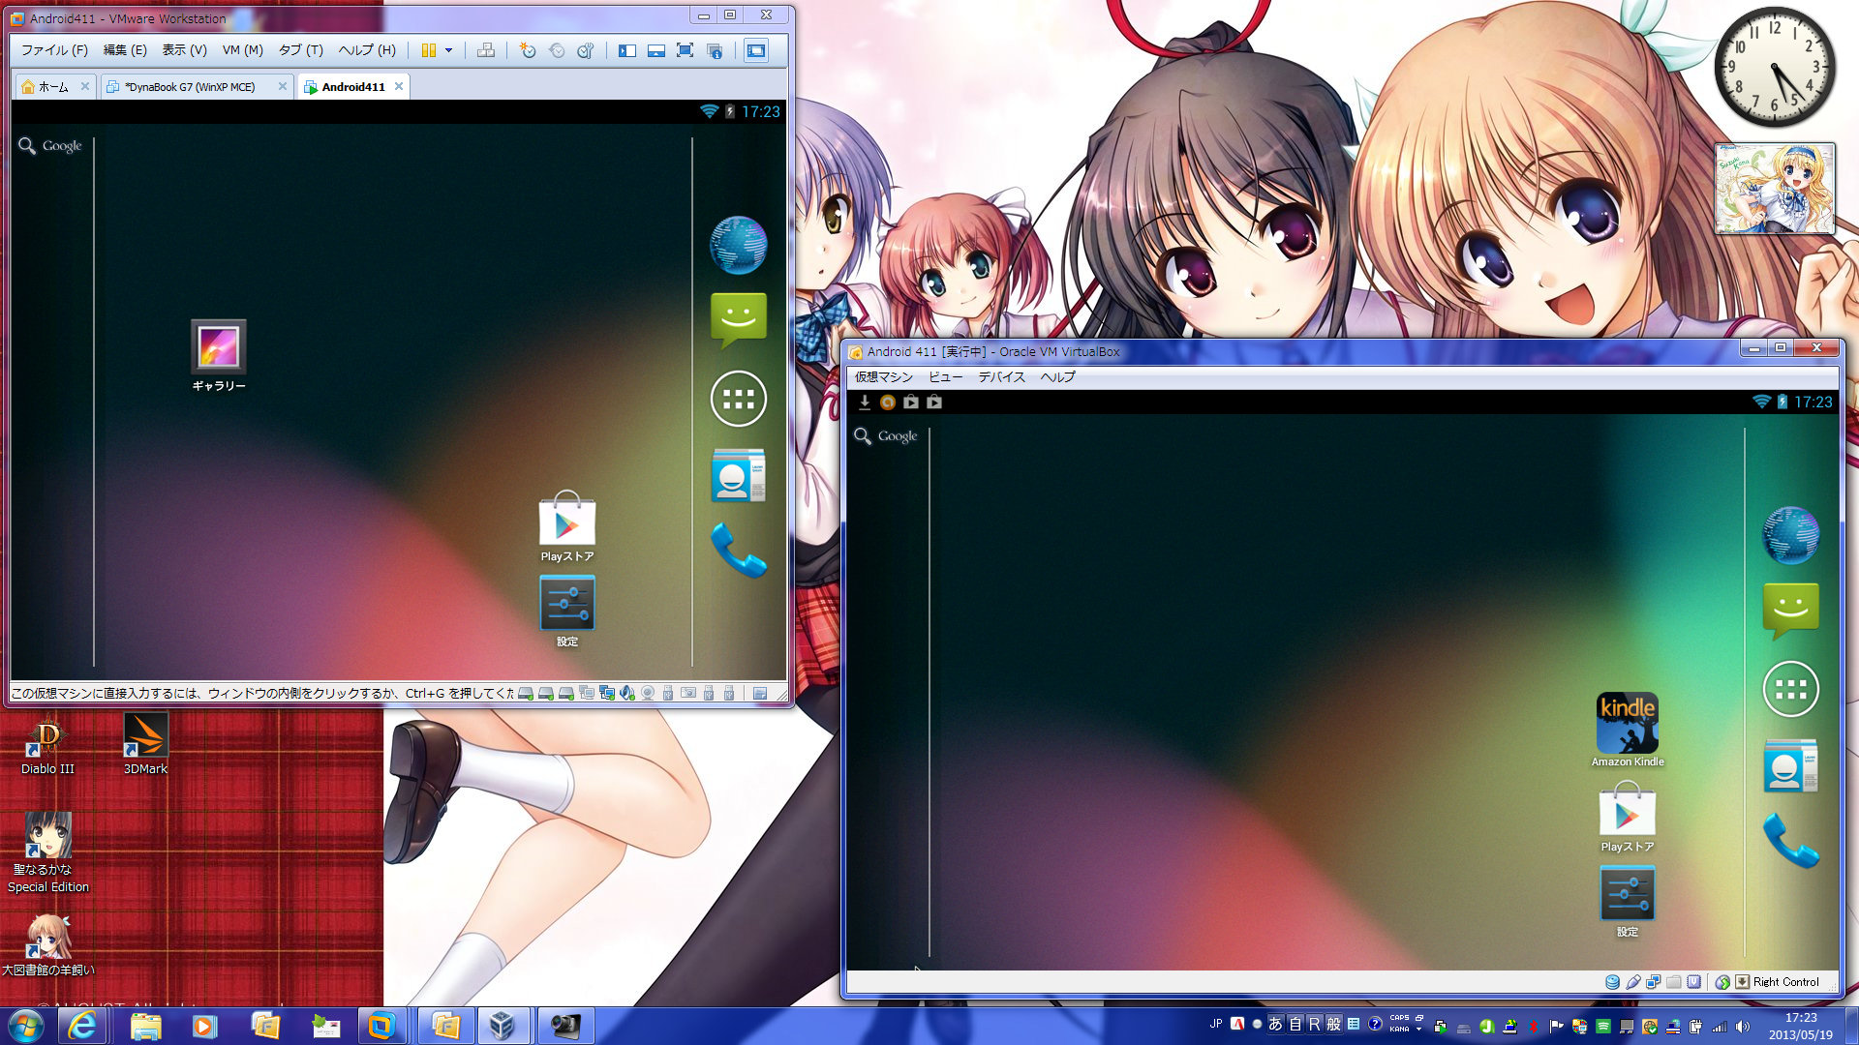
Task: Open Amazon Kindle in VirtualBox Android
Action: click(x=1628, y=730)
